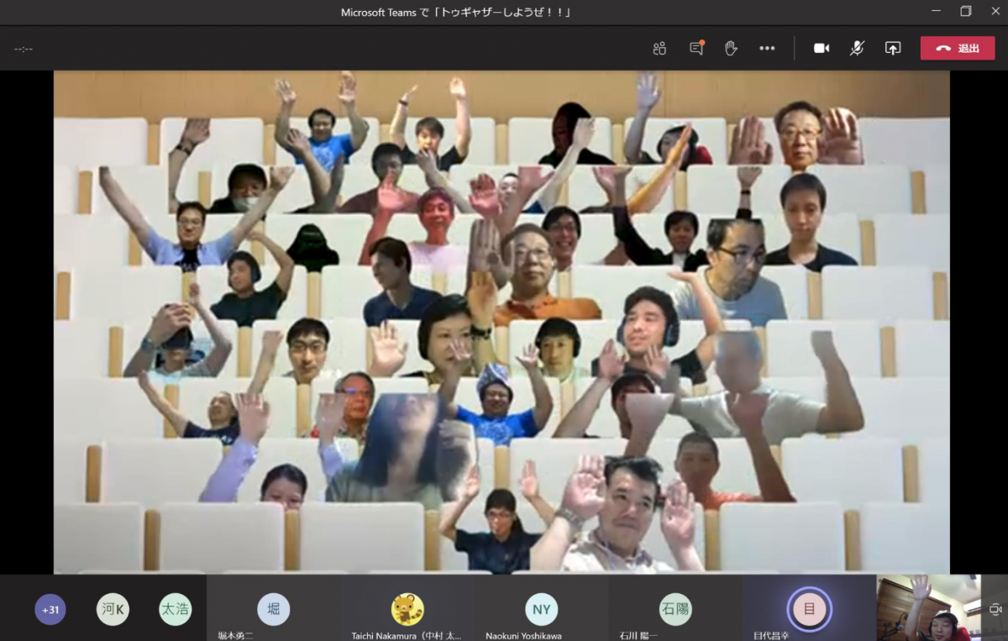
Task: Select the 石川 陽一 participant avatar
Action: click(675, 608)
